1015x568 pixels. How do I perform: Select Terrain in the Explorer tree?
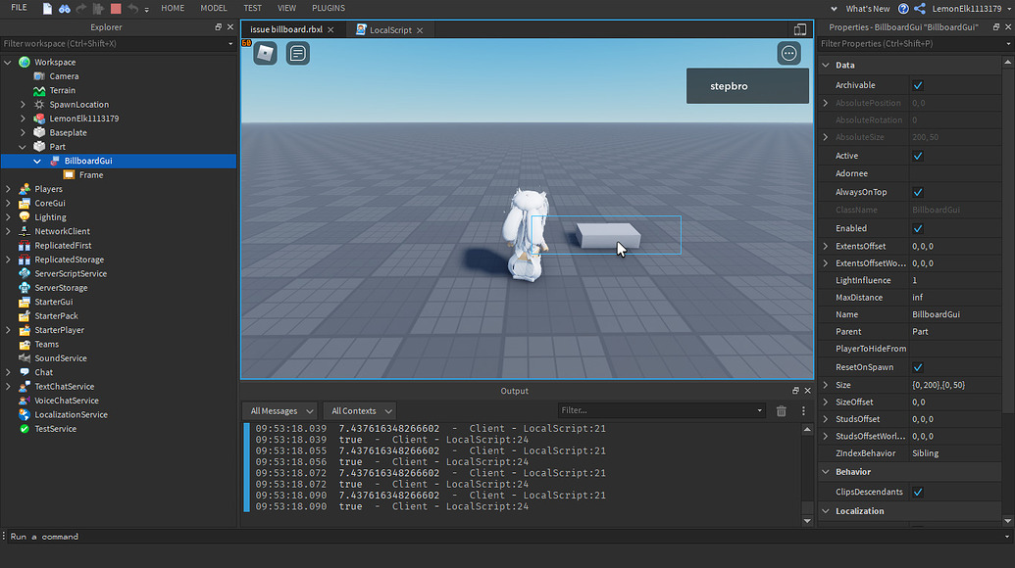click(62, 90)
